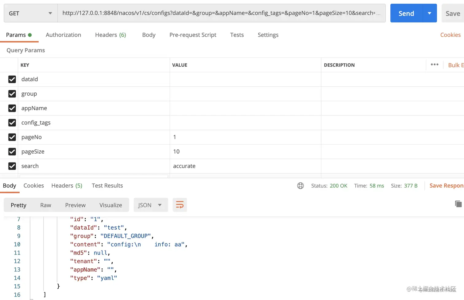464x300 pixels.
Task: Click the request URL input field
Action: 218,13
